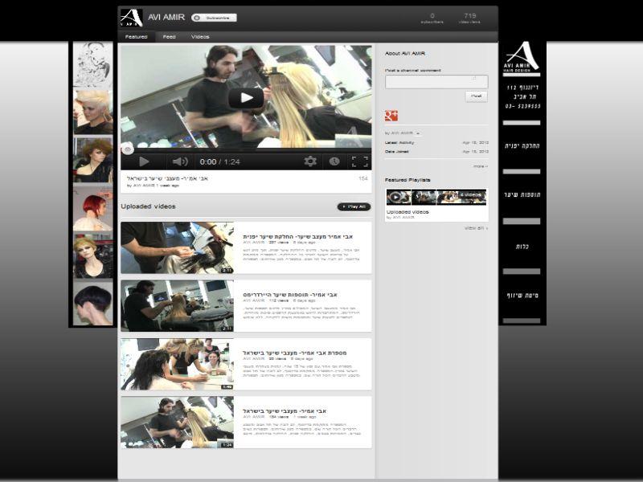This screenshot has width=643, height=482.
Task: Open the video settings gear
Action: (x=310, y=161)
